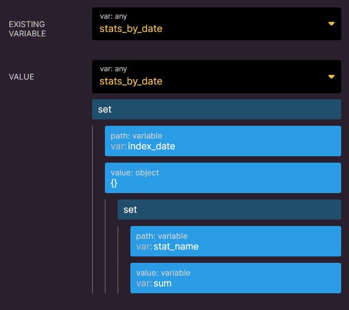Click the empty object braces icon
The width and height of the screenshot is (349, 310).
(114, 183)
